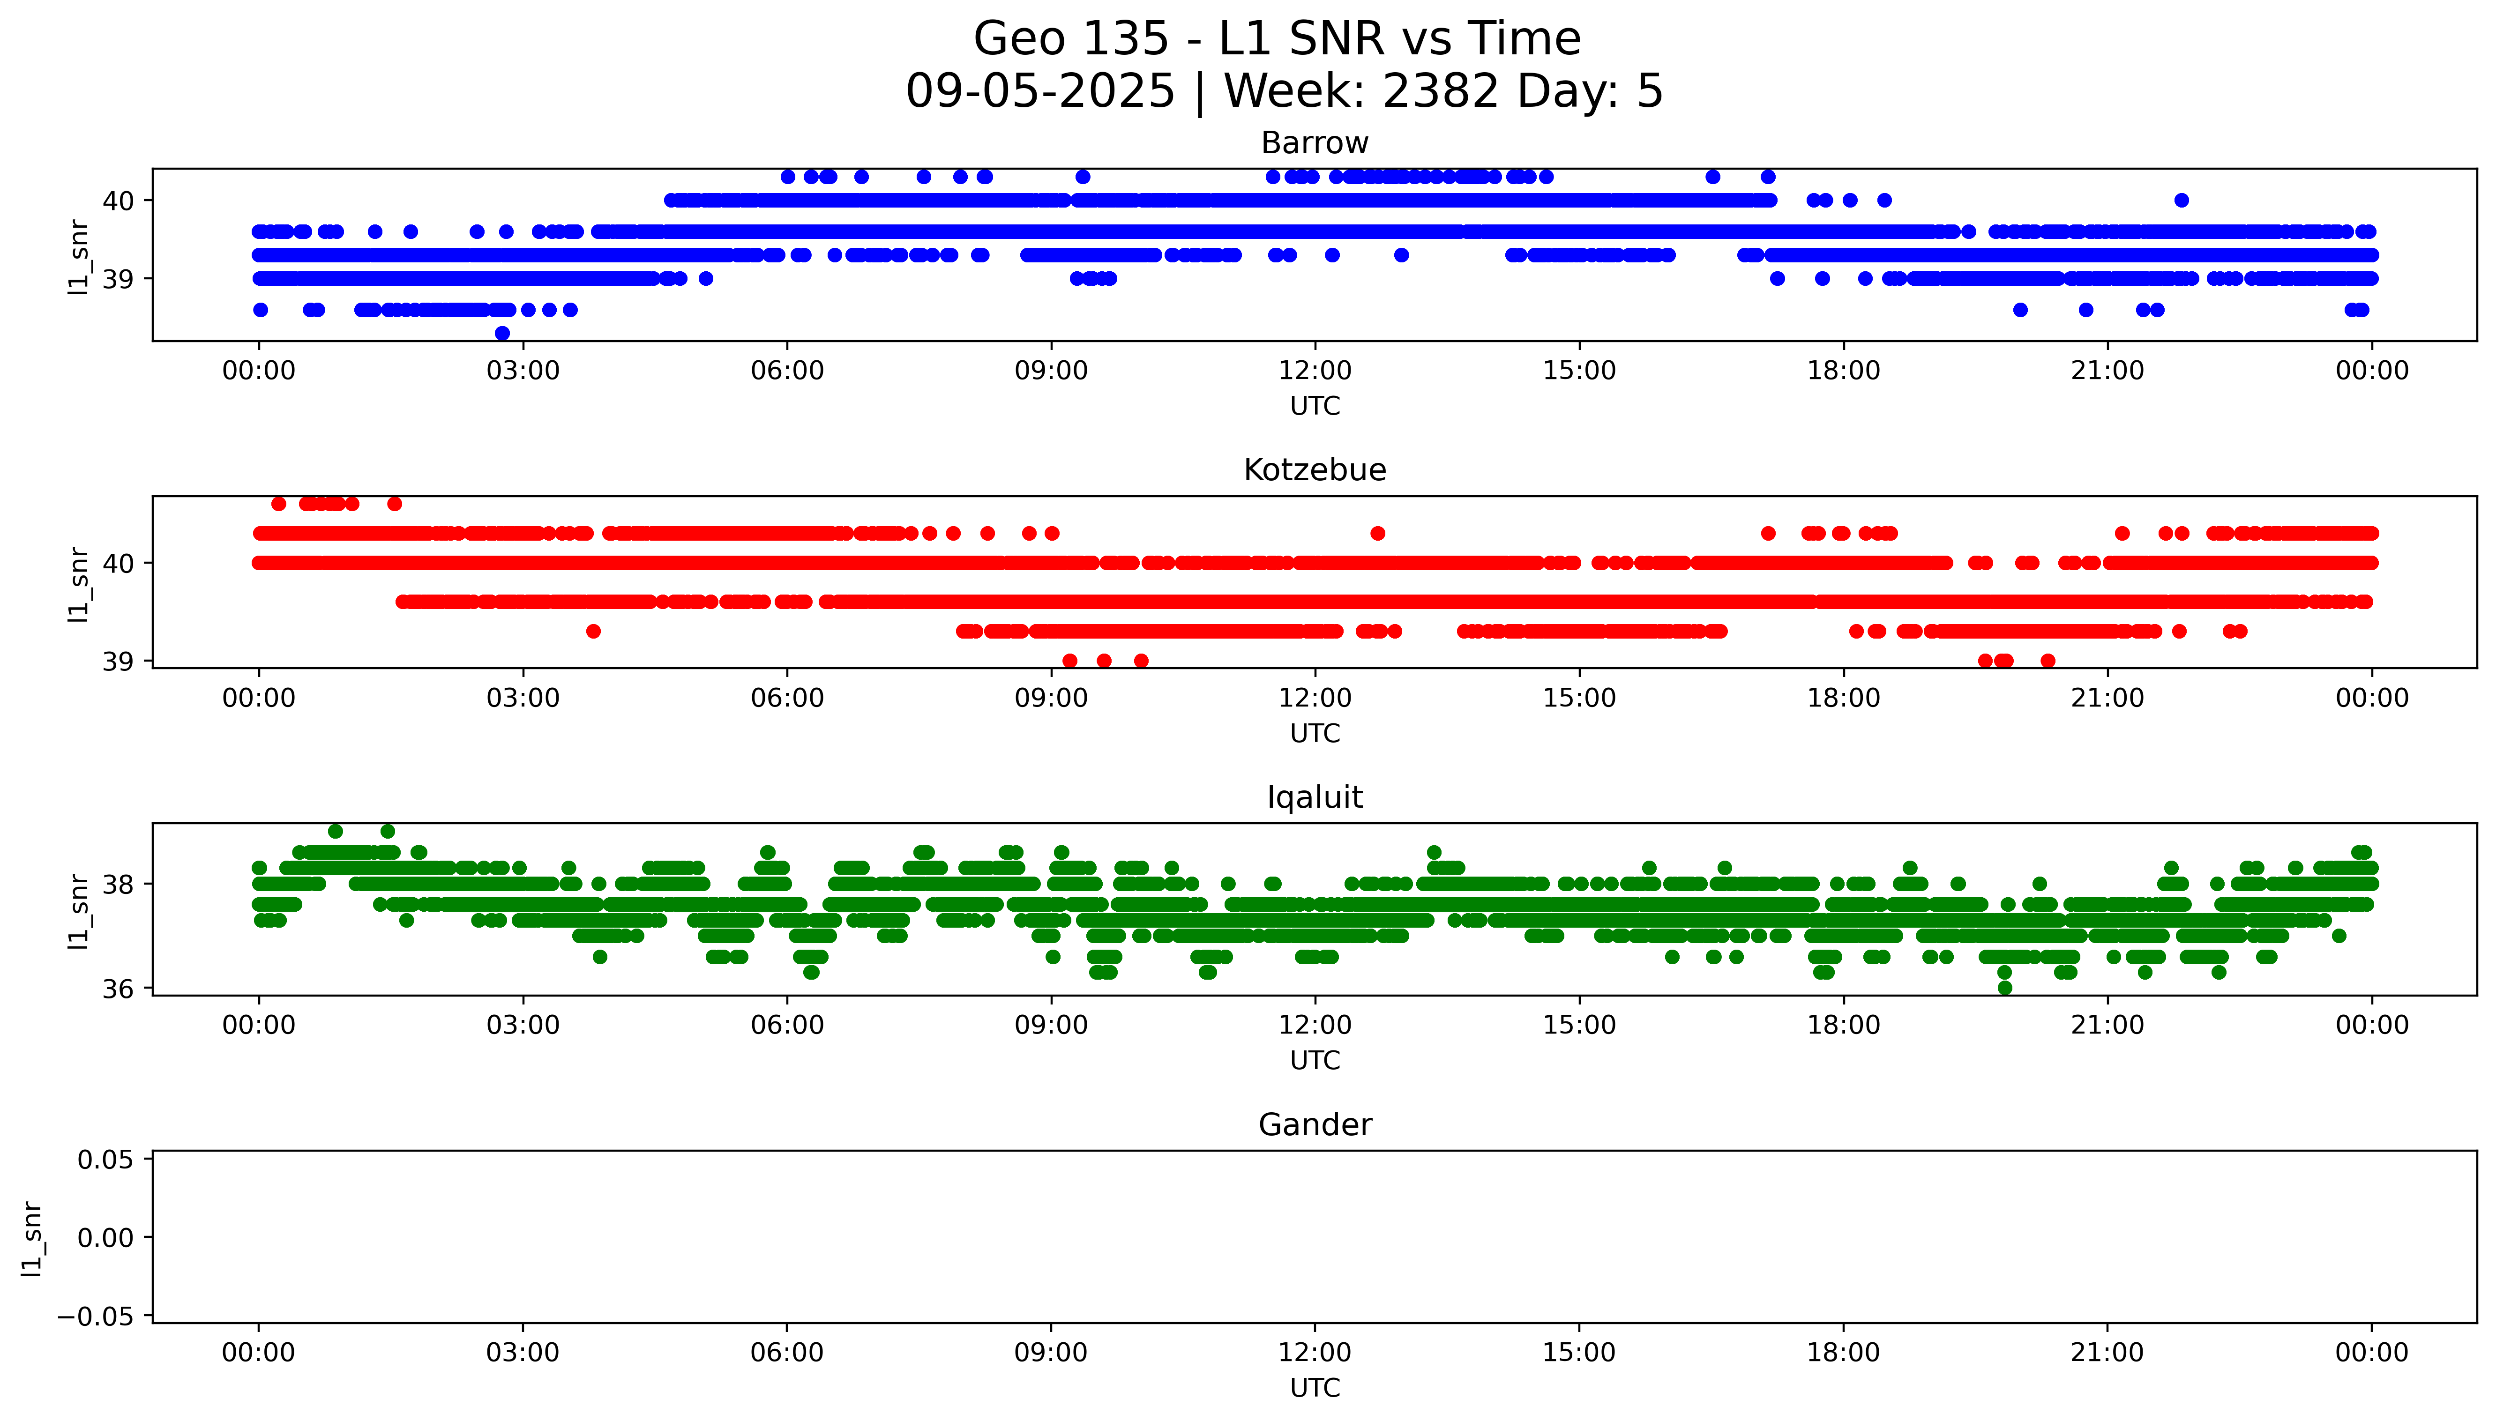Click the lowest blue point in Barrow plot

pyautogui.click(x=503, y=334)
